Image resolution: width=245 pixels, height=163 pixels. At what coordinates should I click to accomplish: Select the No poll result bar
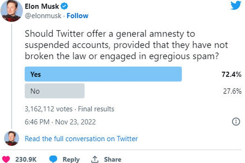(x=55, y=91)
